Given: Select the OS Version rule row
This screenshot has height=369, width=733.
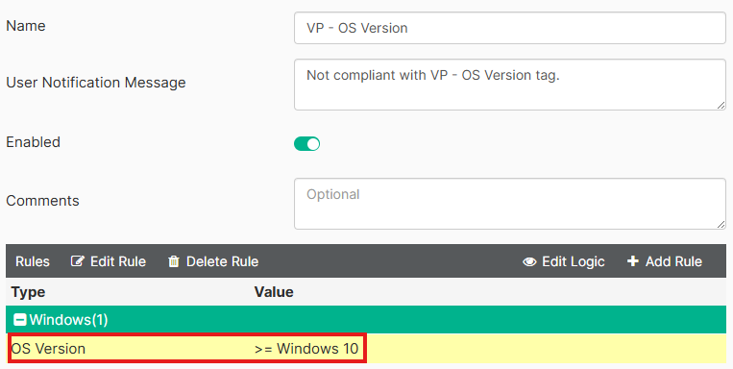Looking at the screenshot, I should (x=366, y=349).
